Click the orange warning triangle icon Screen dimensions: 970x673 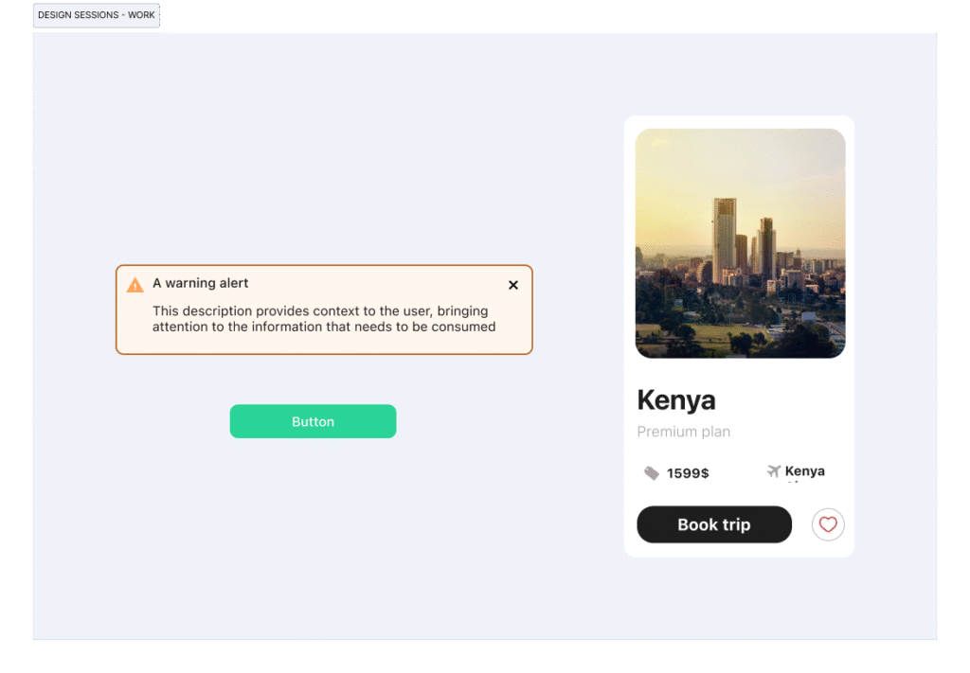[x=135, y=284]
